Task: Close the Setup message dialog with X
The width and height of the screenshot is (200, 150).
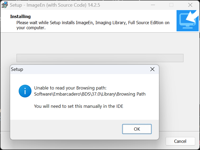Action: 152,69
